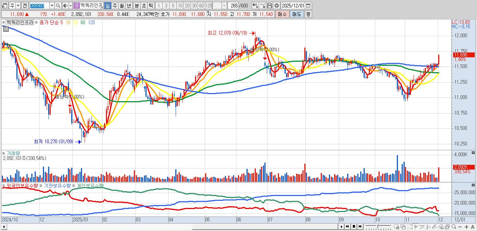Viewport: 477px width, 231px height.
Task: Click the dotted-frame chart icon
Action: tap(409, 227)
